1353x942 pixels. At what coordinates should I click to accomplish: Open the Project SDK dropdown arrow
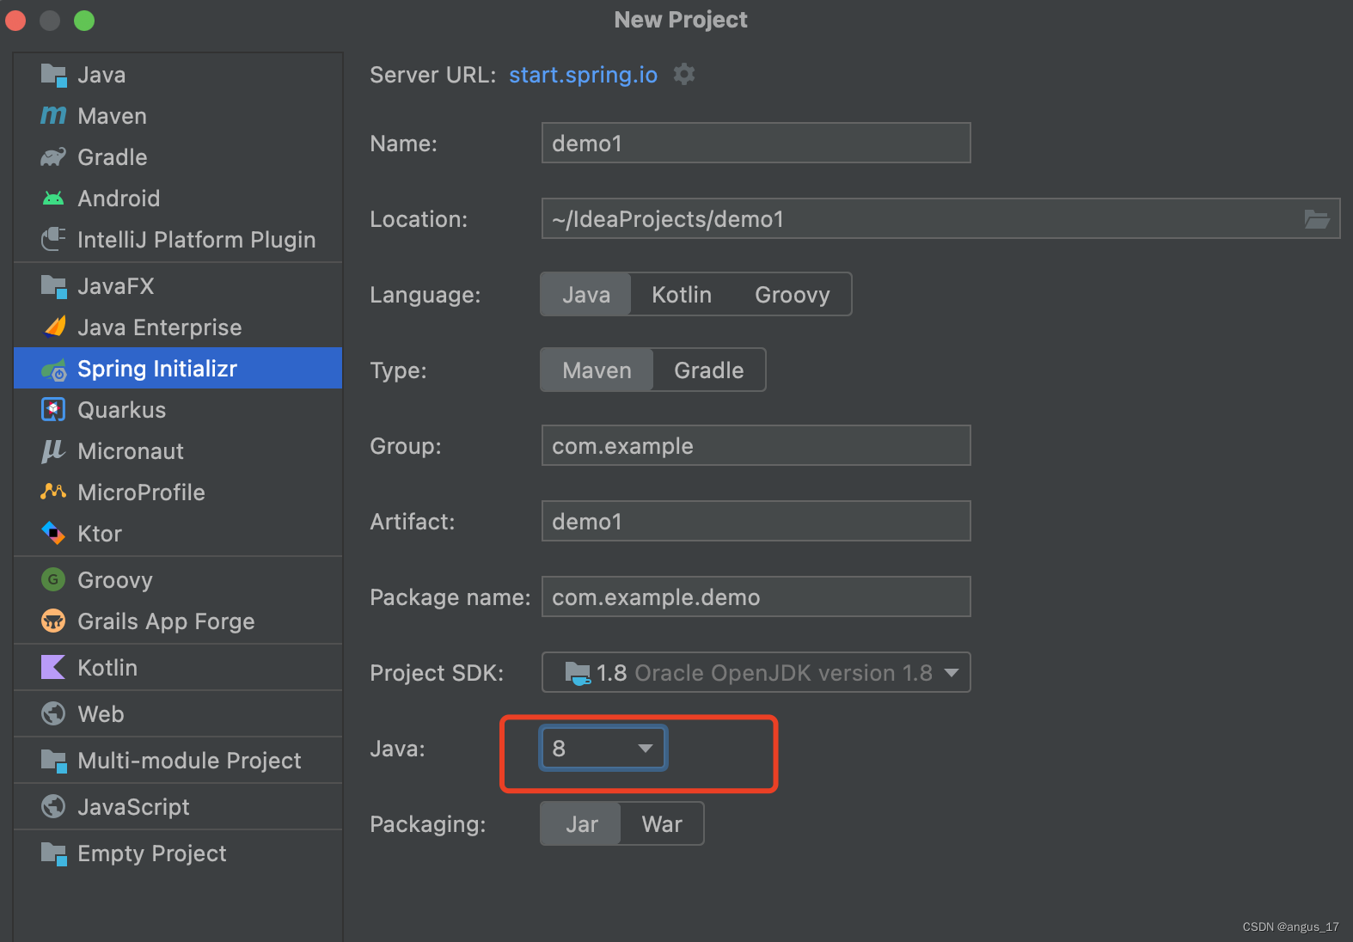(952, 673)
